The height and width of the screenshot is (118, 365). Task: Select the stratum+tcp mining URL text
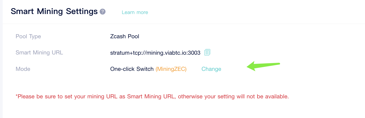[155, 53]
